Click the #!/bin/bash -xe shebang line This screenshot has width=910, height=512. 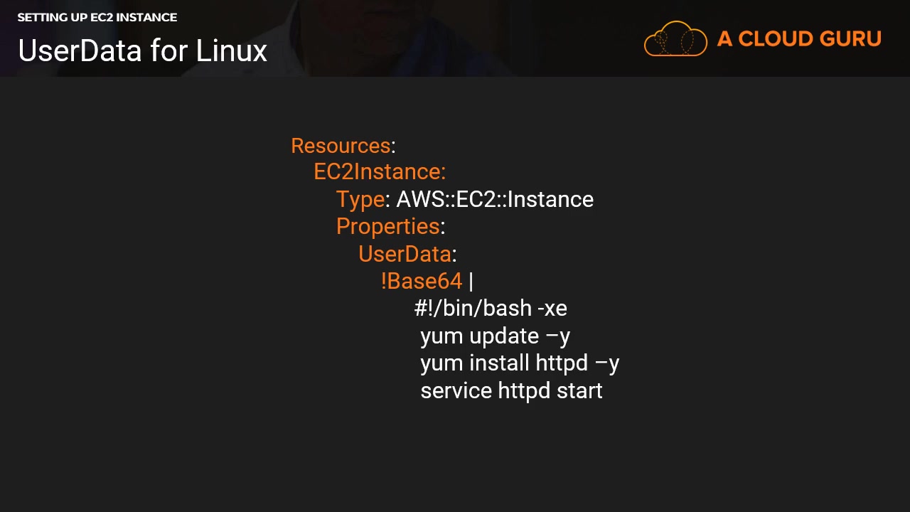click(491, 308)
